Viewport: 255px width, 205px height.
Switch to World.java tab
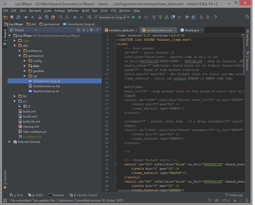(x=192, y=30)
